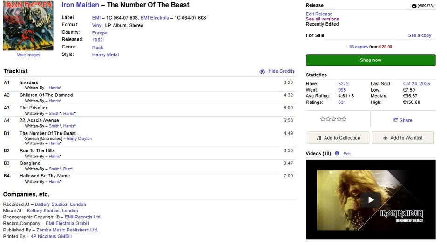Click the Ratings count 631
Viewport: 447px width, 245px height.
coord(342,102)
